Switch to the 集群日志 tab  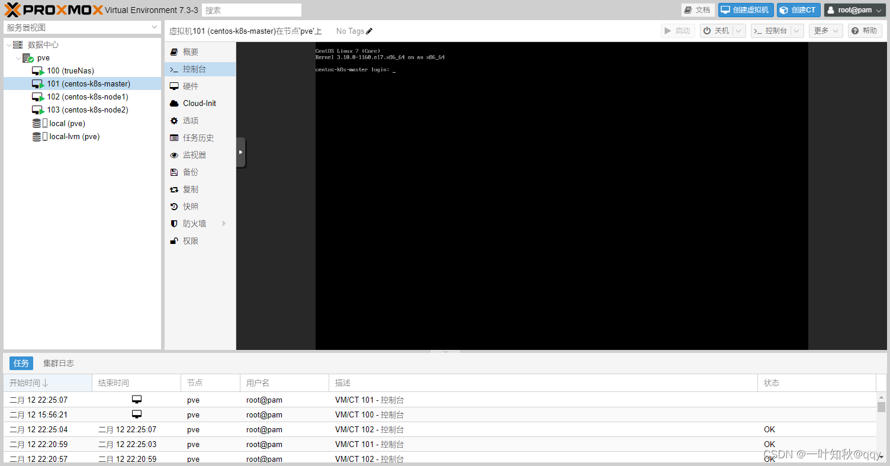(x=59, y=364)
